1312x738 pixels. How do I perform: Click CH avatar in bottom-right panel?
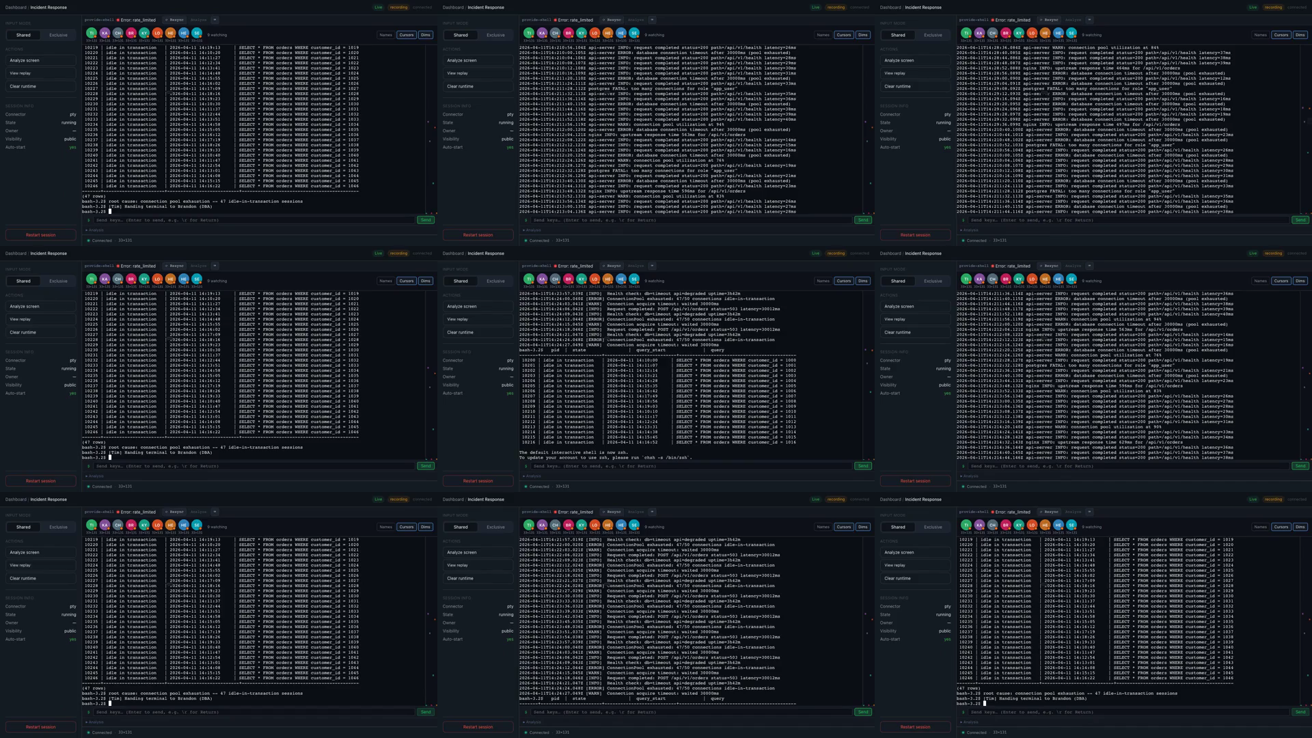[992, 525]
